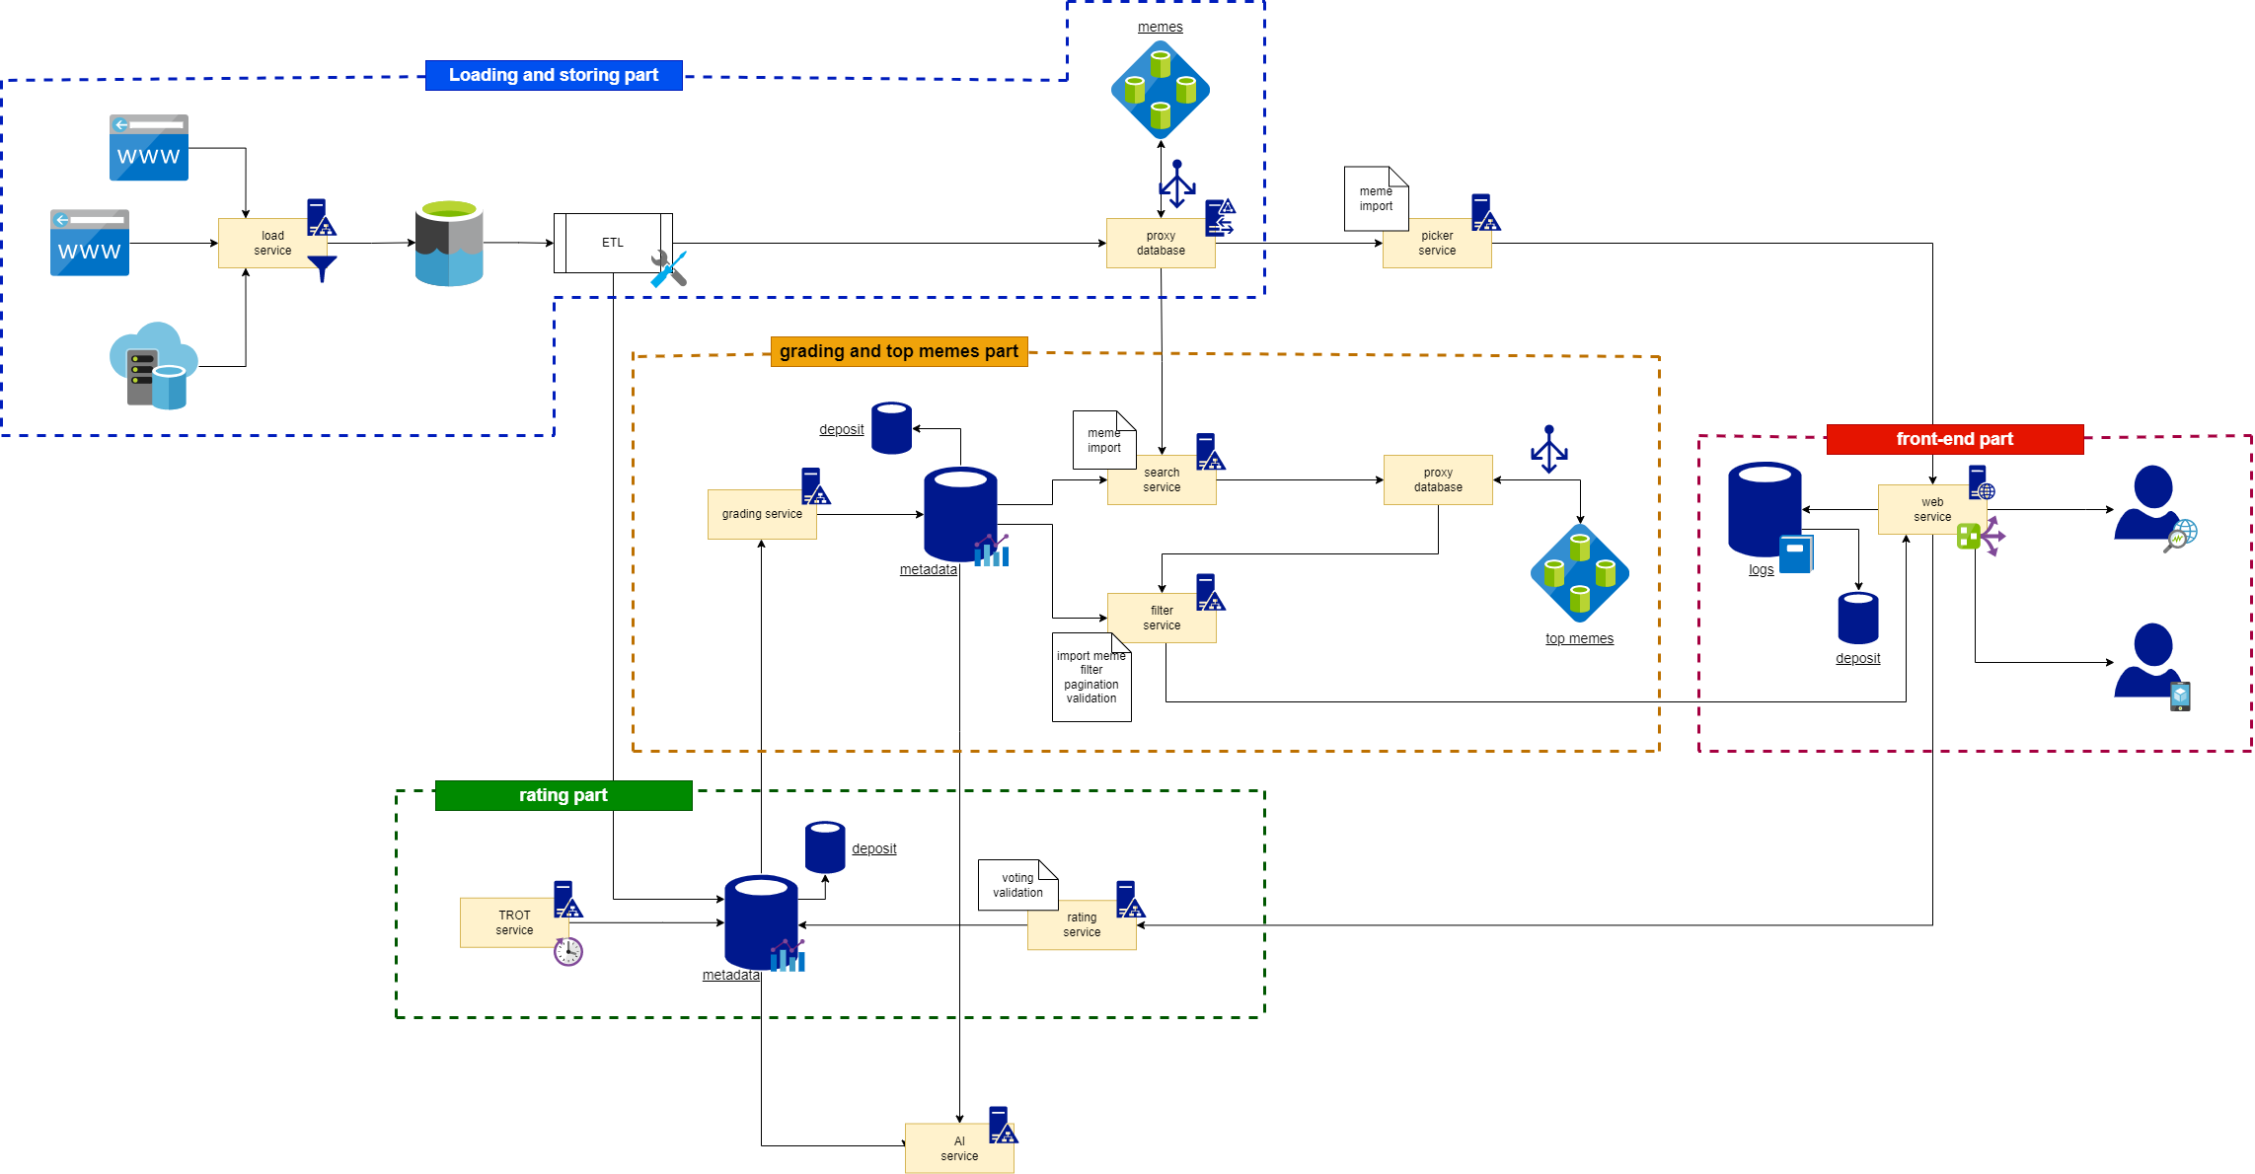The height and width of the screenshot is (1174, 2255).
Task: Select the red front-end part label
Action: (x=1954, y=439)
